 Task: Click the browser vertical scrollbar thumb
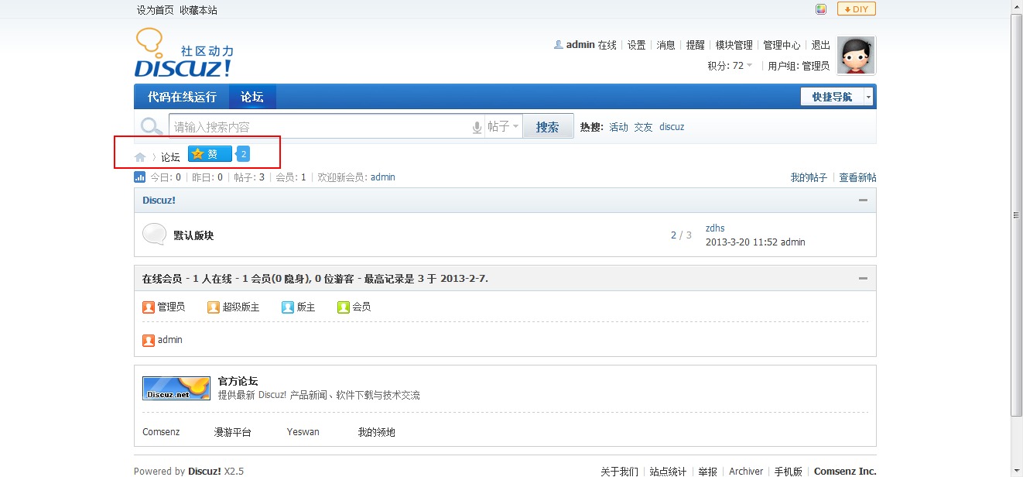[1017, 215]
